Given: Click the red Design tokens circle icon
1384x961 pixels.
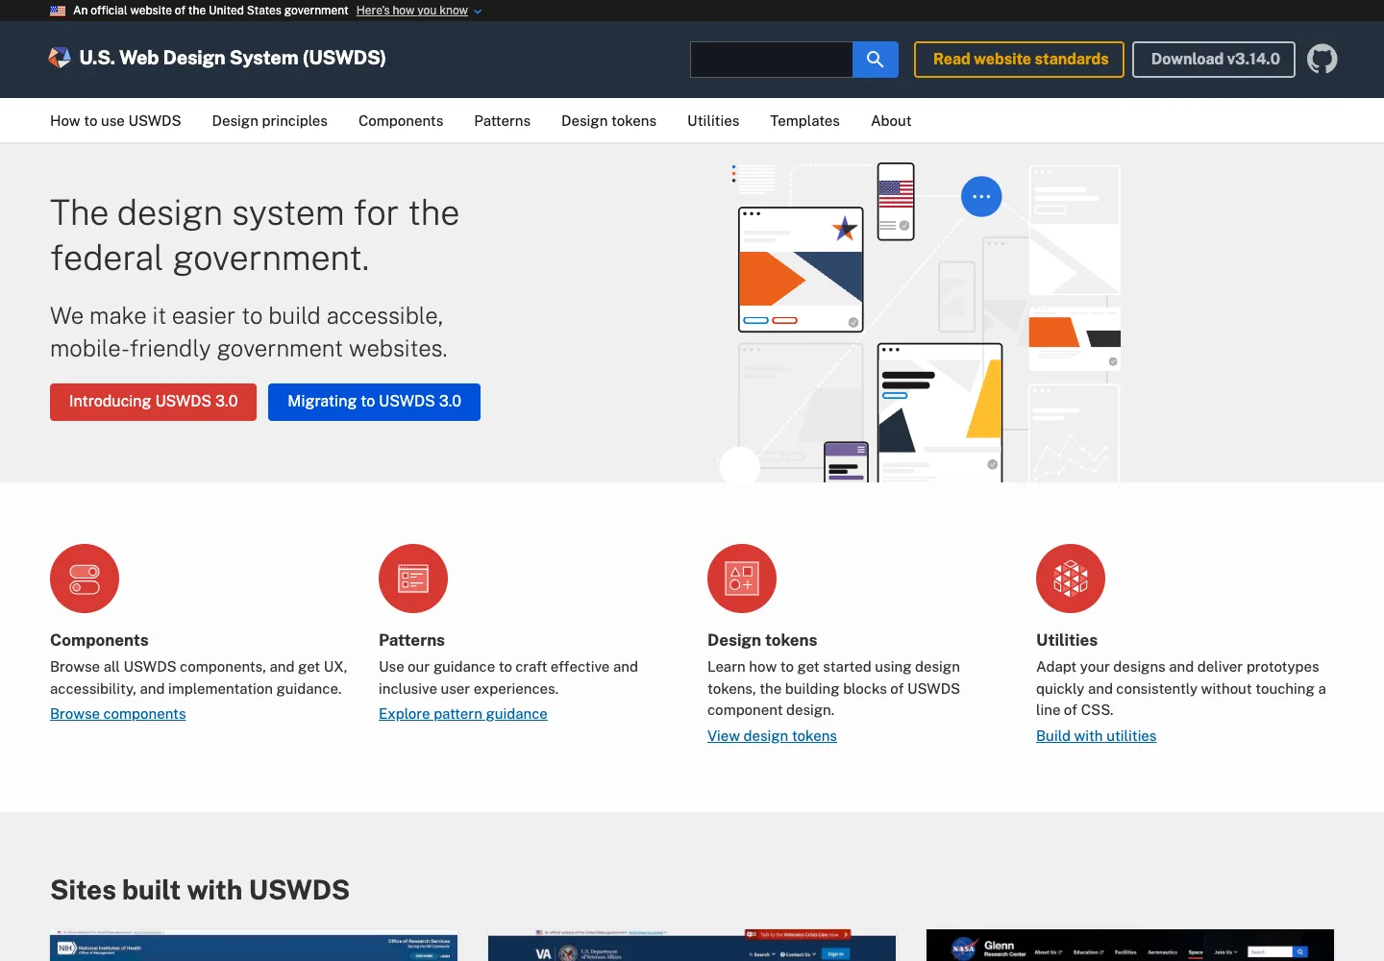Looking at the screenshot, I should coord(742,579).
